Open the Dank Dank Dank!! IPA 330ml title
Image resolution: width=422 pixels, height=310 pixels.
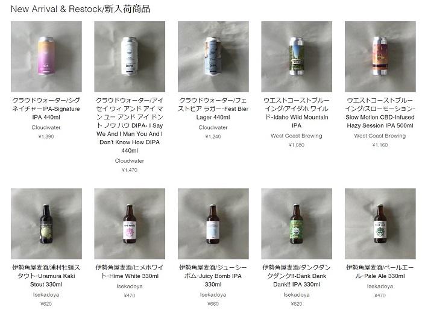pos(297,276)
